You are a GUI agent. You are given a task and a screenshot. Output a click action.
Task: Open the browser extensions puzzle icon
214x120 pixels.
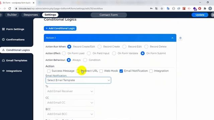pos(205,9)
